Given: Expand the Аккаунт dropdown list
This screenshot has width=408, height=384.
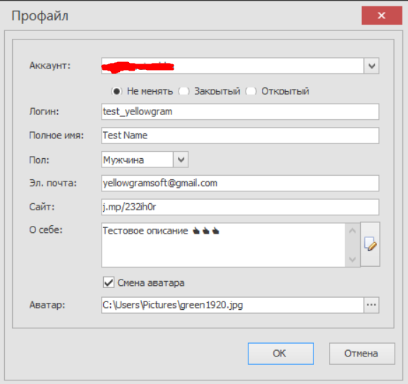Looking at the screenshot, I should (371, 66).
